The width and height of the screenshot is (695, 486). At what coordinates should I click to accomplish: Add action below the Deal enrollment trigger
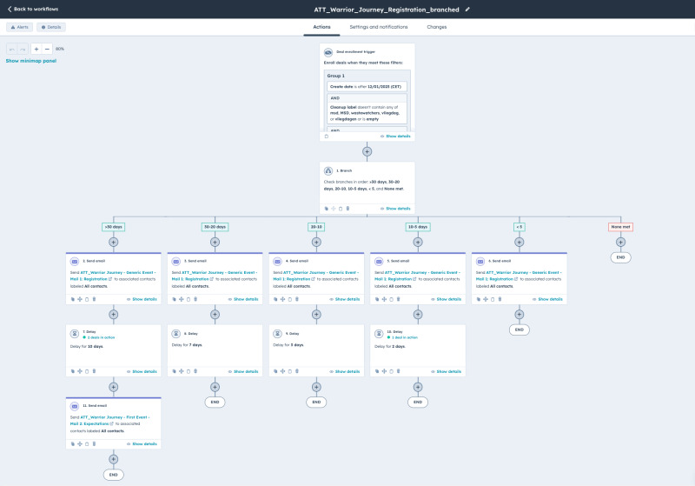[367, 151]
